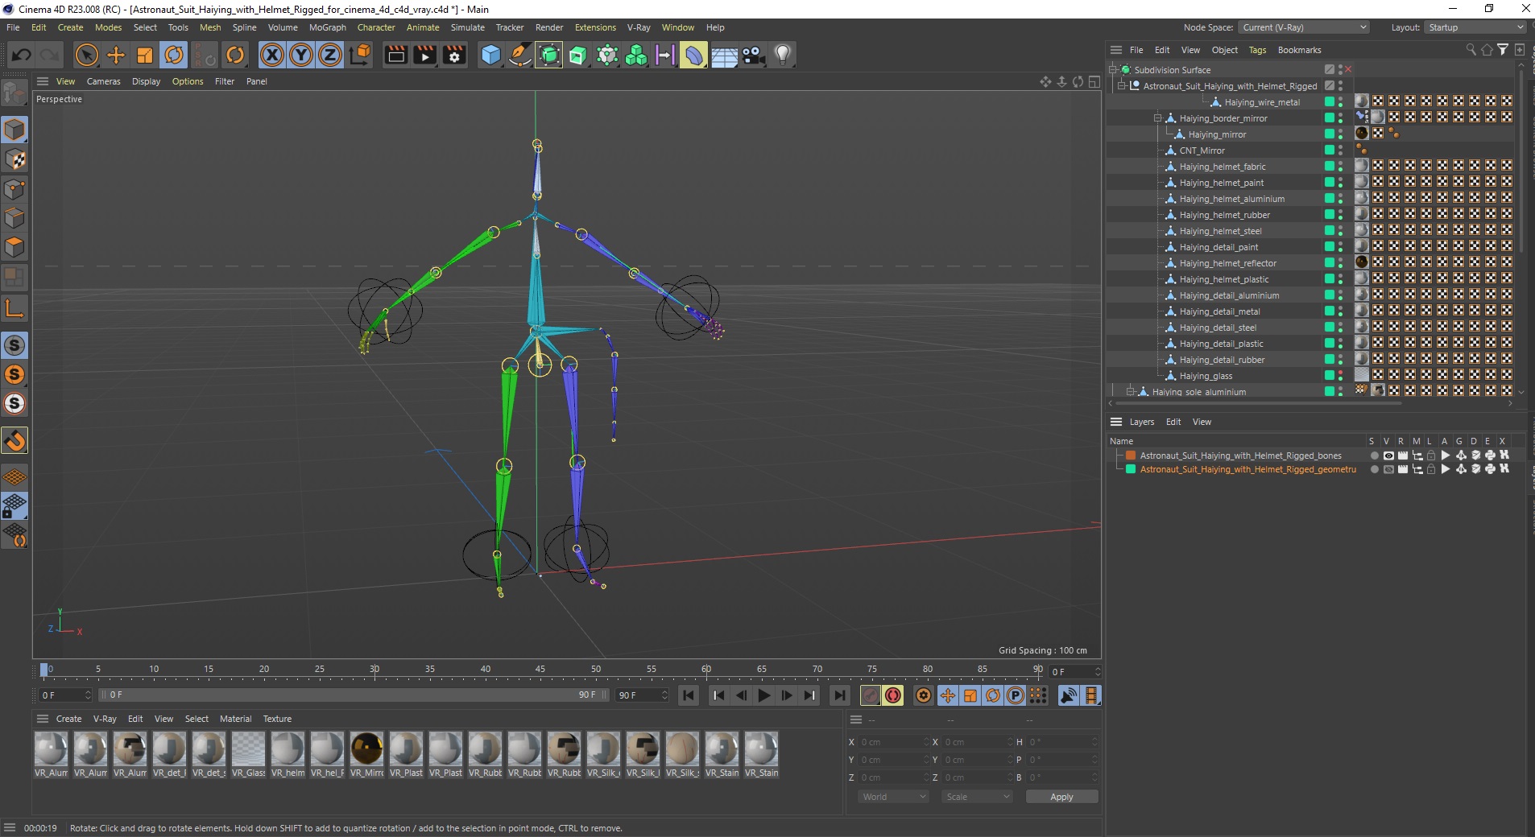The width and height of the screenshot is (1535, 837).
Task: Click Render View clapperboard icon
Action: [x=395, y=55]
